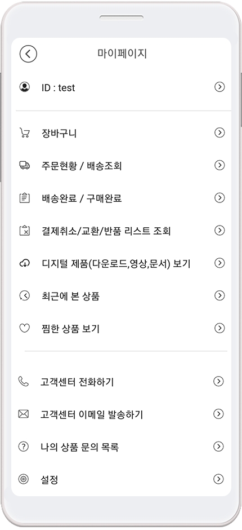Open chevron arrow next to 최근에 본 상품
The image size is (242, 530).
219,296
